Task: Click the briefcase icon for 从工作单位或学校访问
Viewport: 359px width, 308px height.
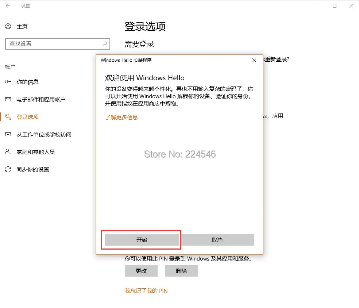Action: pos(8,134)
